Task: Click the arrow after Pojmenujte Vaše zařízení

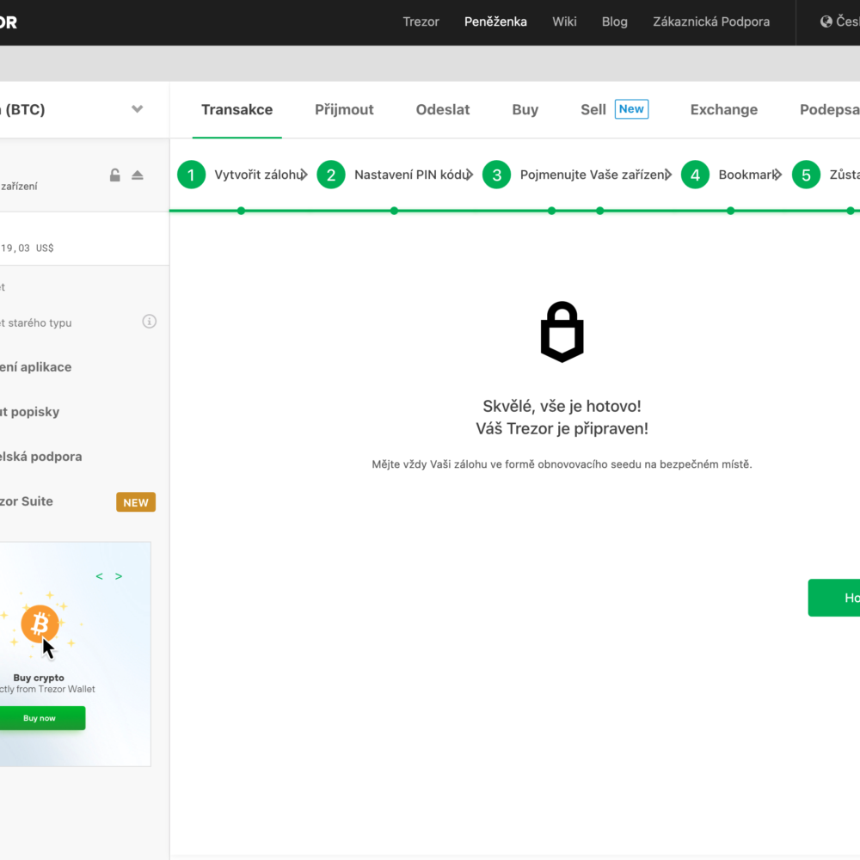Action: (x=668, y=175)
